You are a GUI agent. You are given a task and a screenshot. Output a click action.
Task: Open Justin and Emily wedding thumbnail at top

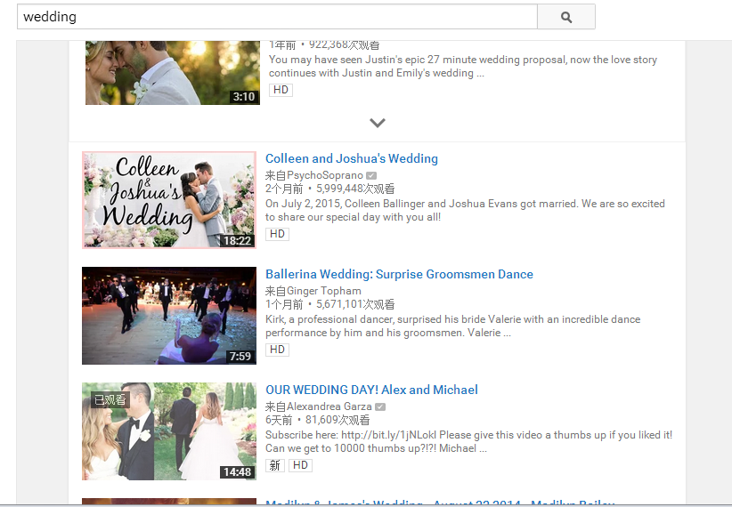tap(160, 73)
